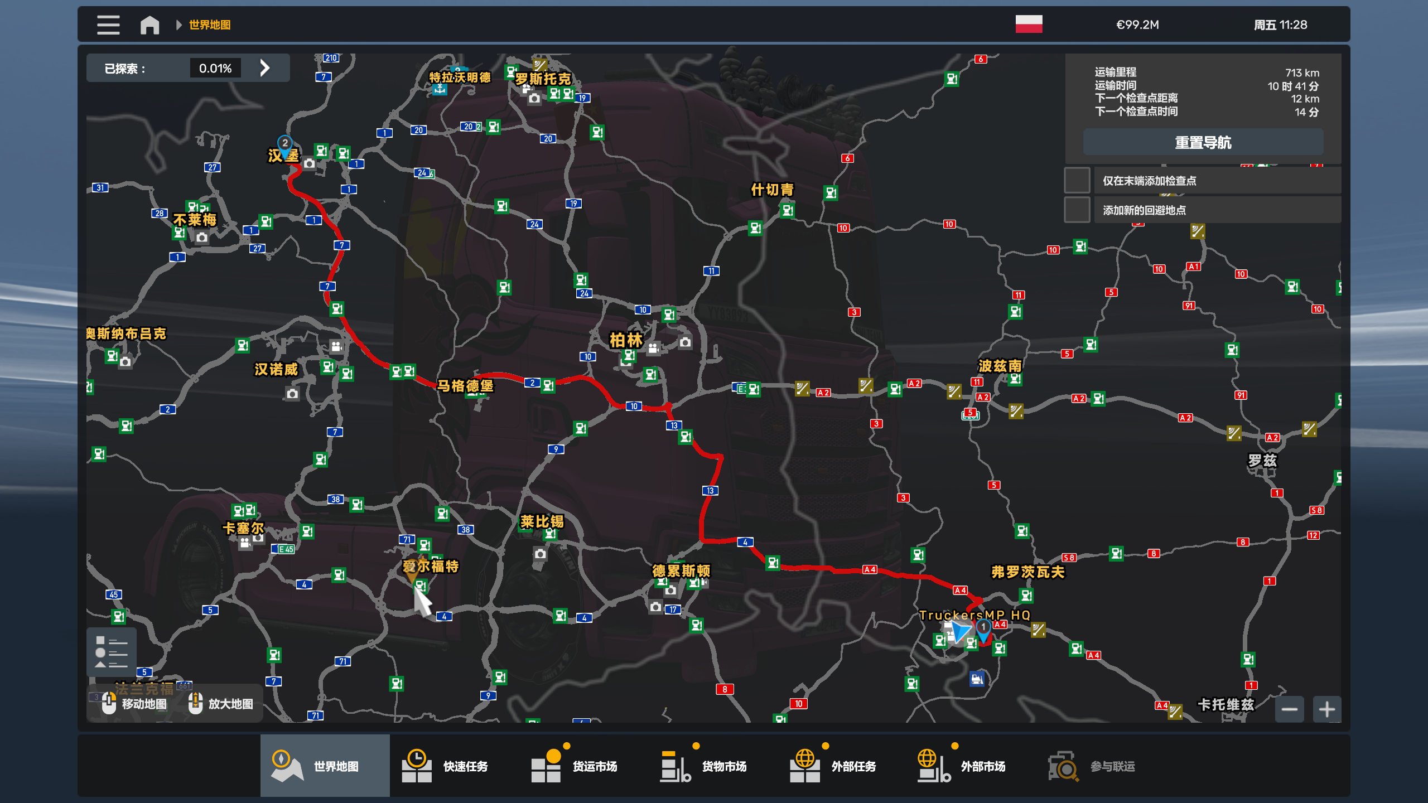Click the gas station icon below 波兹南

point(1015,379)
